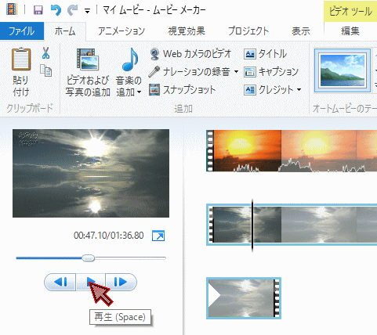Image resolution: width=377 pixels, height=335 pixels.
Task: Step to next frame
Action: pos(121,282)
